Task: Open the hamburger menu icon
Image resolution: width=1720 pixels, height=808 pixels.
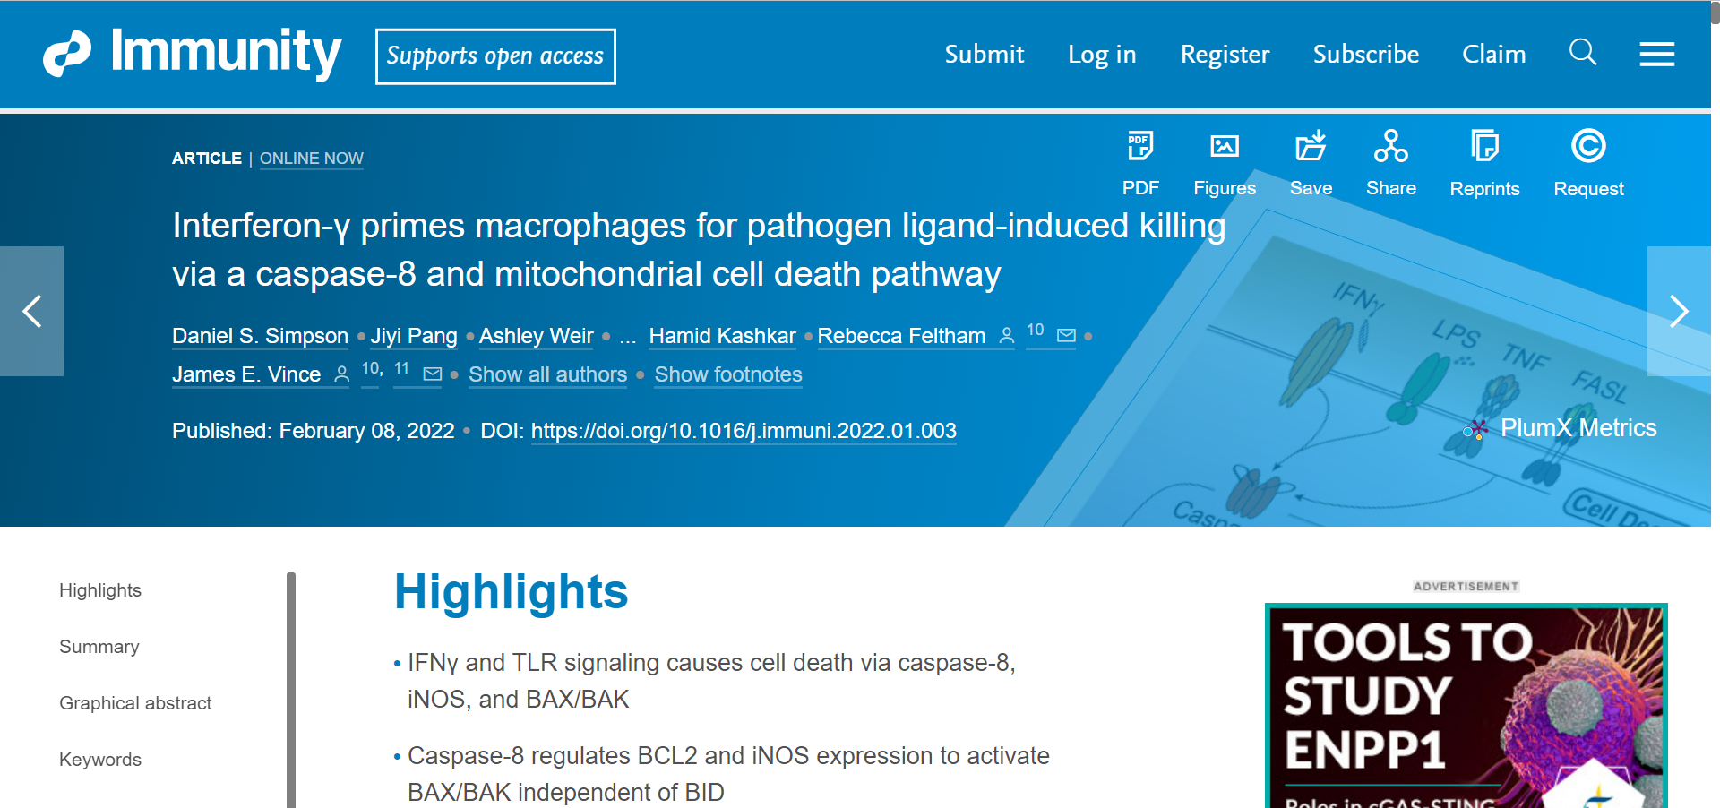Action: (x=1656, y=55)
